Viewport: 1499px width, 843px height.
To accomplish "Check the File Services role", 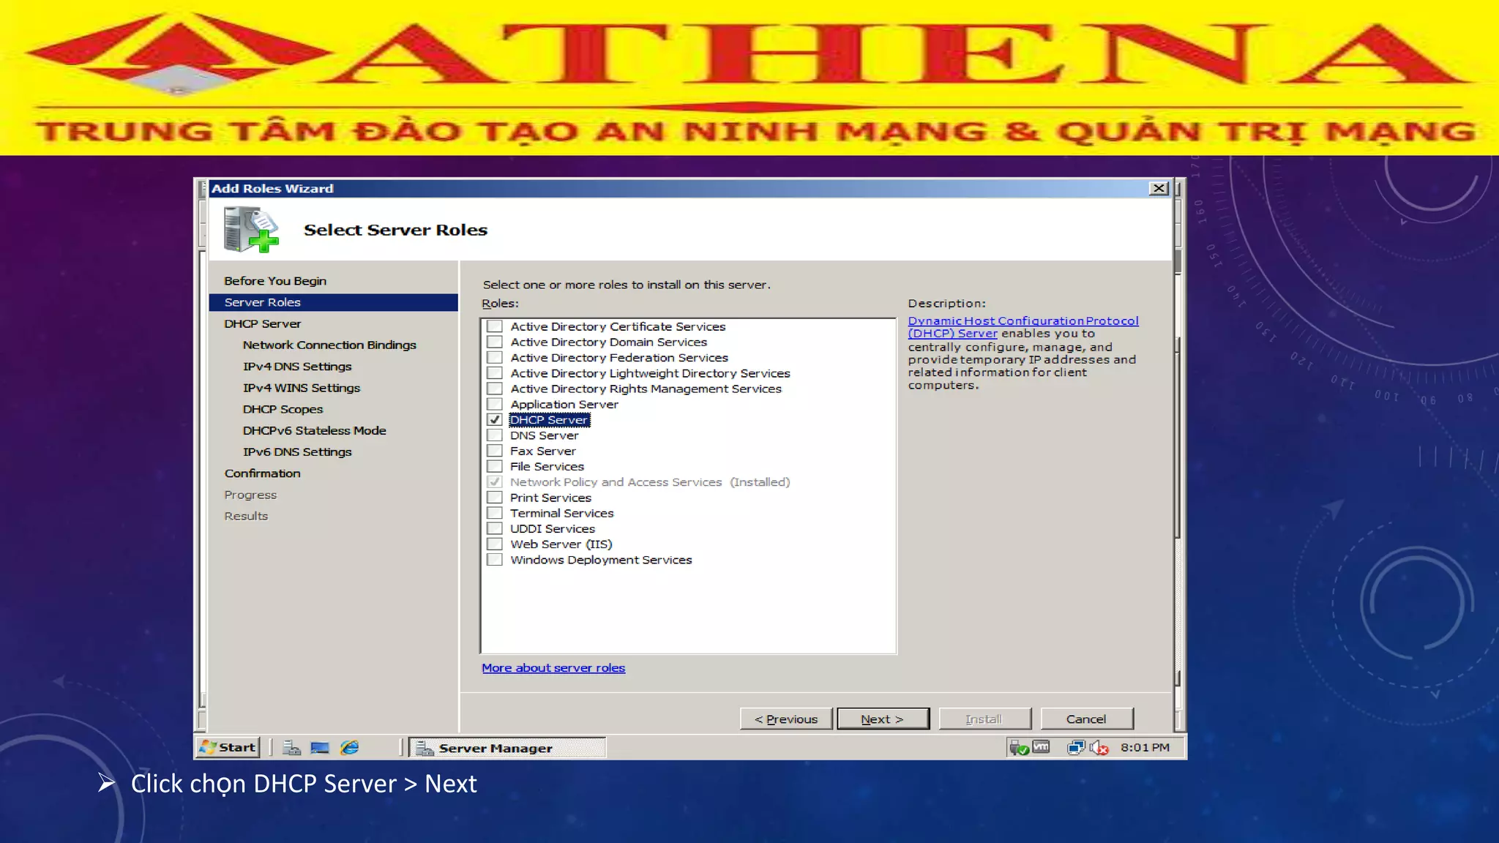I will coord(495,466).
